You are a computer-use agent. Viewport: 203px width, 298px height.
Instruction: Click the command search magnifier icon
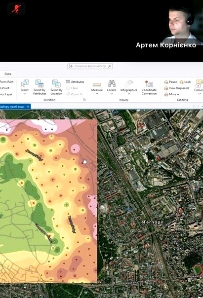(x=110, y=66)
